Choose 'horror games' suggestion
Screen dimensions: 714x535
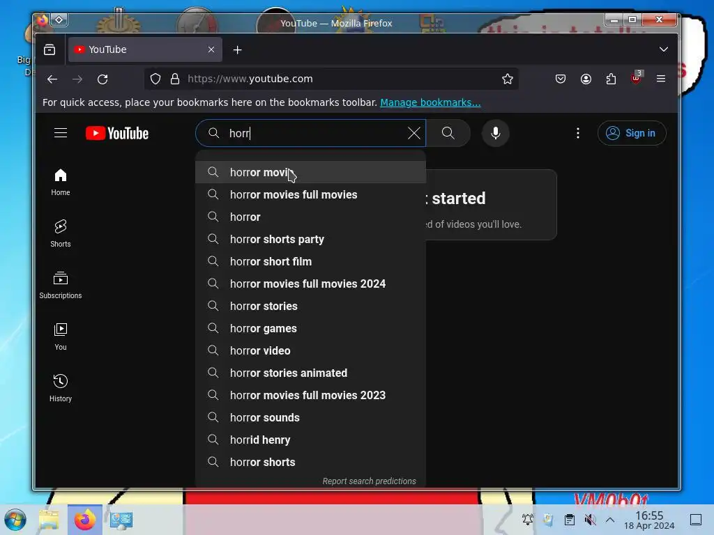pos(310,329)
